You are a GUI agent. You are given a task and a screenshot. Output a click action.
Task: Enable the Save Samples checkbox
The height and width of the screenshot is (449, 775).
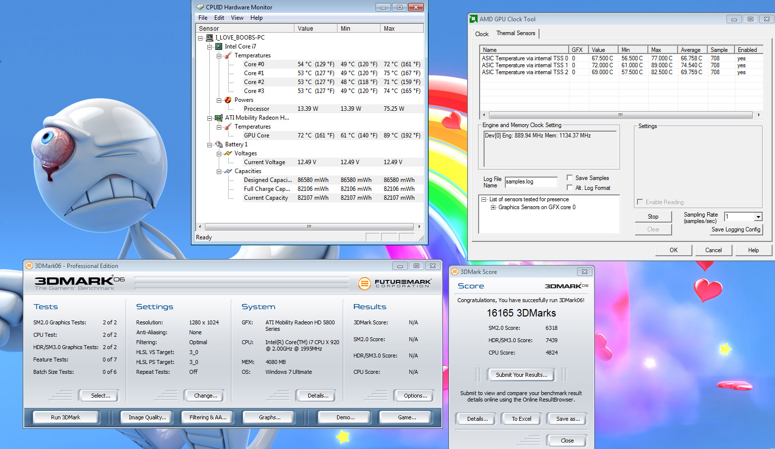[570, 178]
